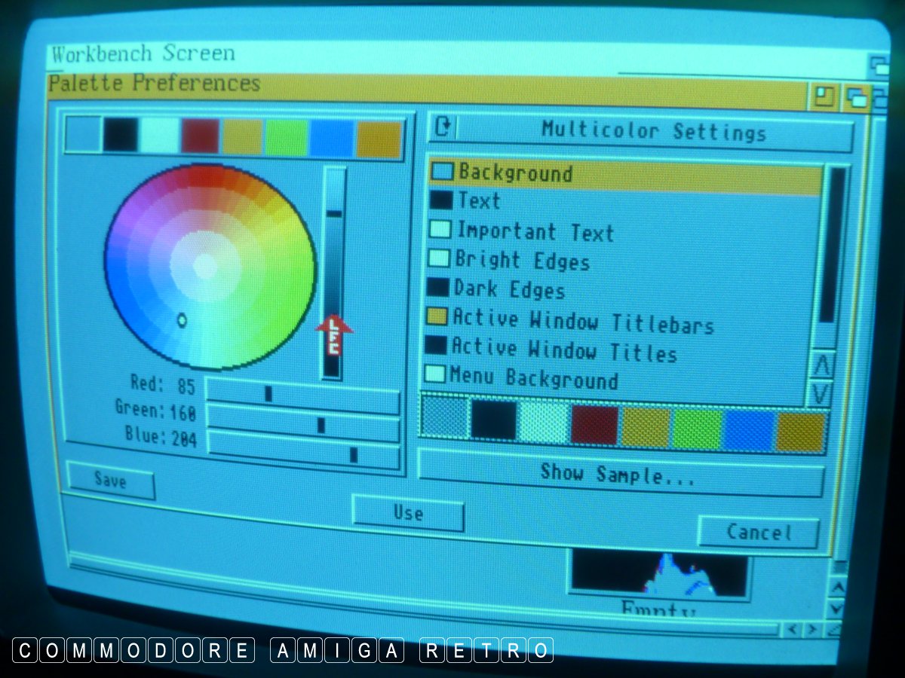Click the depth gadget in Palette Preferences titlebar
Image resolution: width=905 pixels, height=678 pixels.
[857, 97]
